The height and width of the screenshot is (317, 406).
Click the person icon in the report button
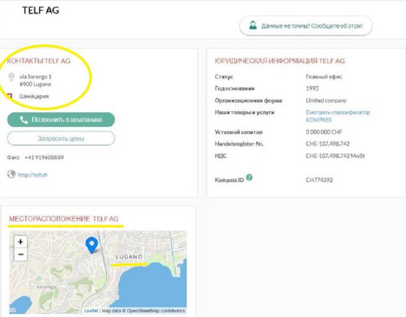[253, 25]
